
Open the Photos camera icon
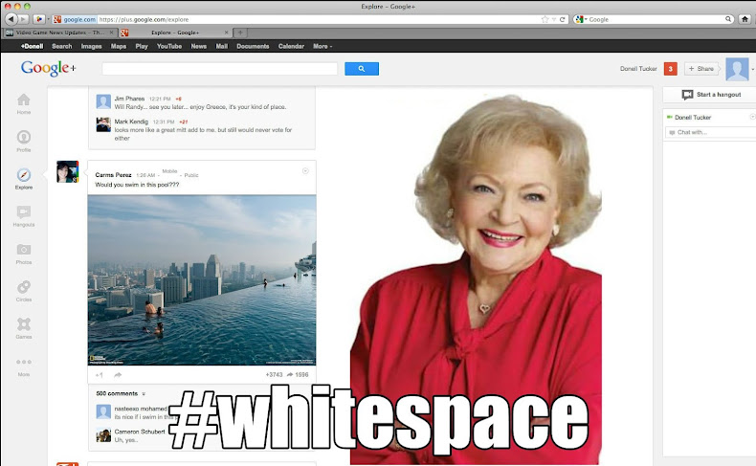click(x=24, y=249)
